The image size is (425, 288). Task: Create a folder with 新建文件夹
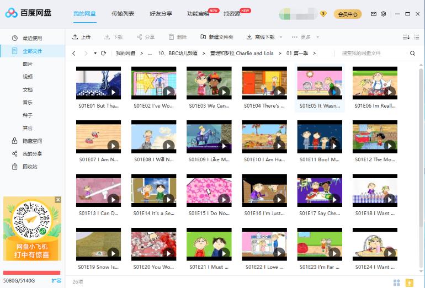[216, 37]
